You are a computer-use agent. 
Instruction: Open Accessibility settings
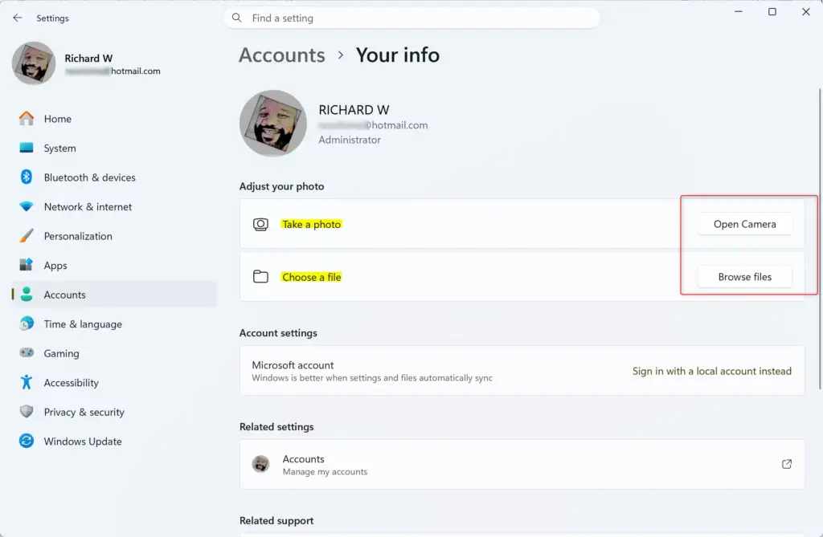(114, 383)
